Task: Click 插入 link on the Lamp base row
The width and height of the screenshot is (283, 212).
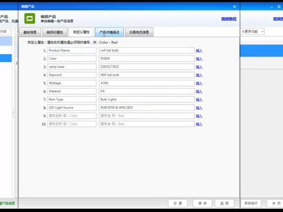Action: (x=199, y=67)
